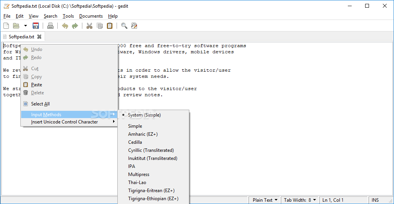Choose Copy in the context menu

[x=69, y=77]
